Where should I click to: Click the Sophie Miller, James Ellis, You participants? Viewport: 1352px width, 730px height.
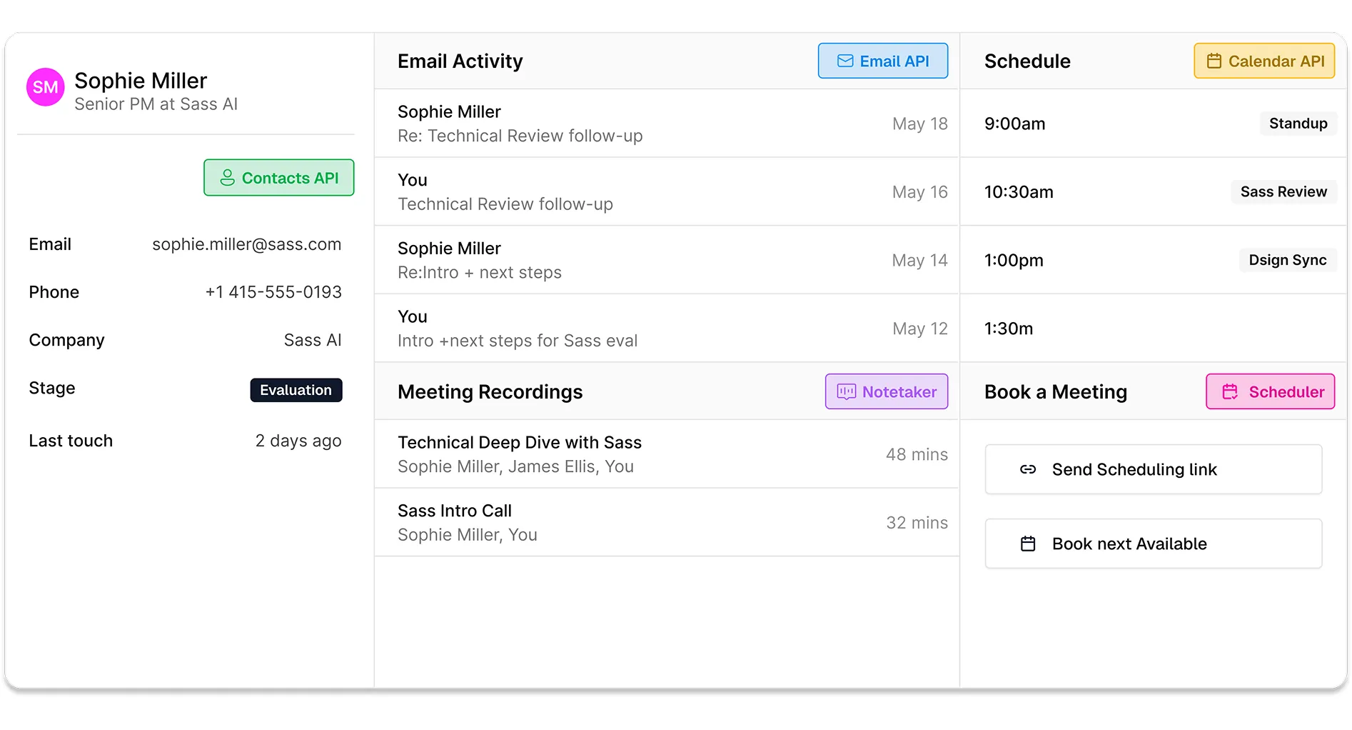tap(515, 466)
